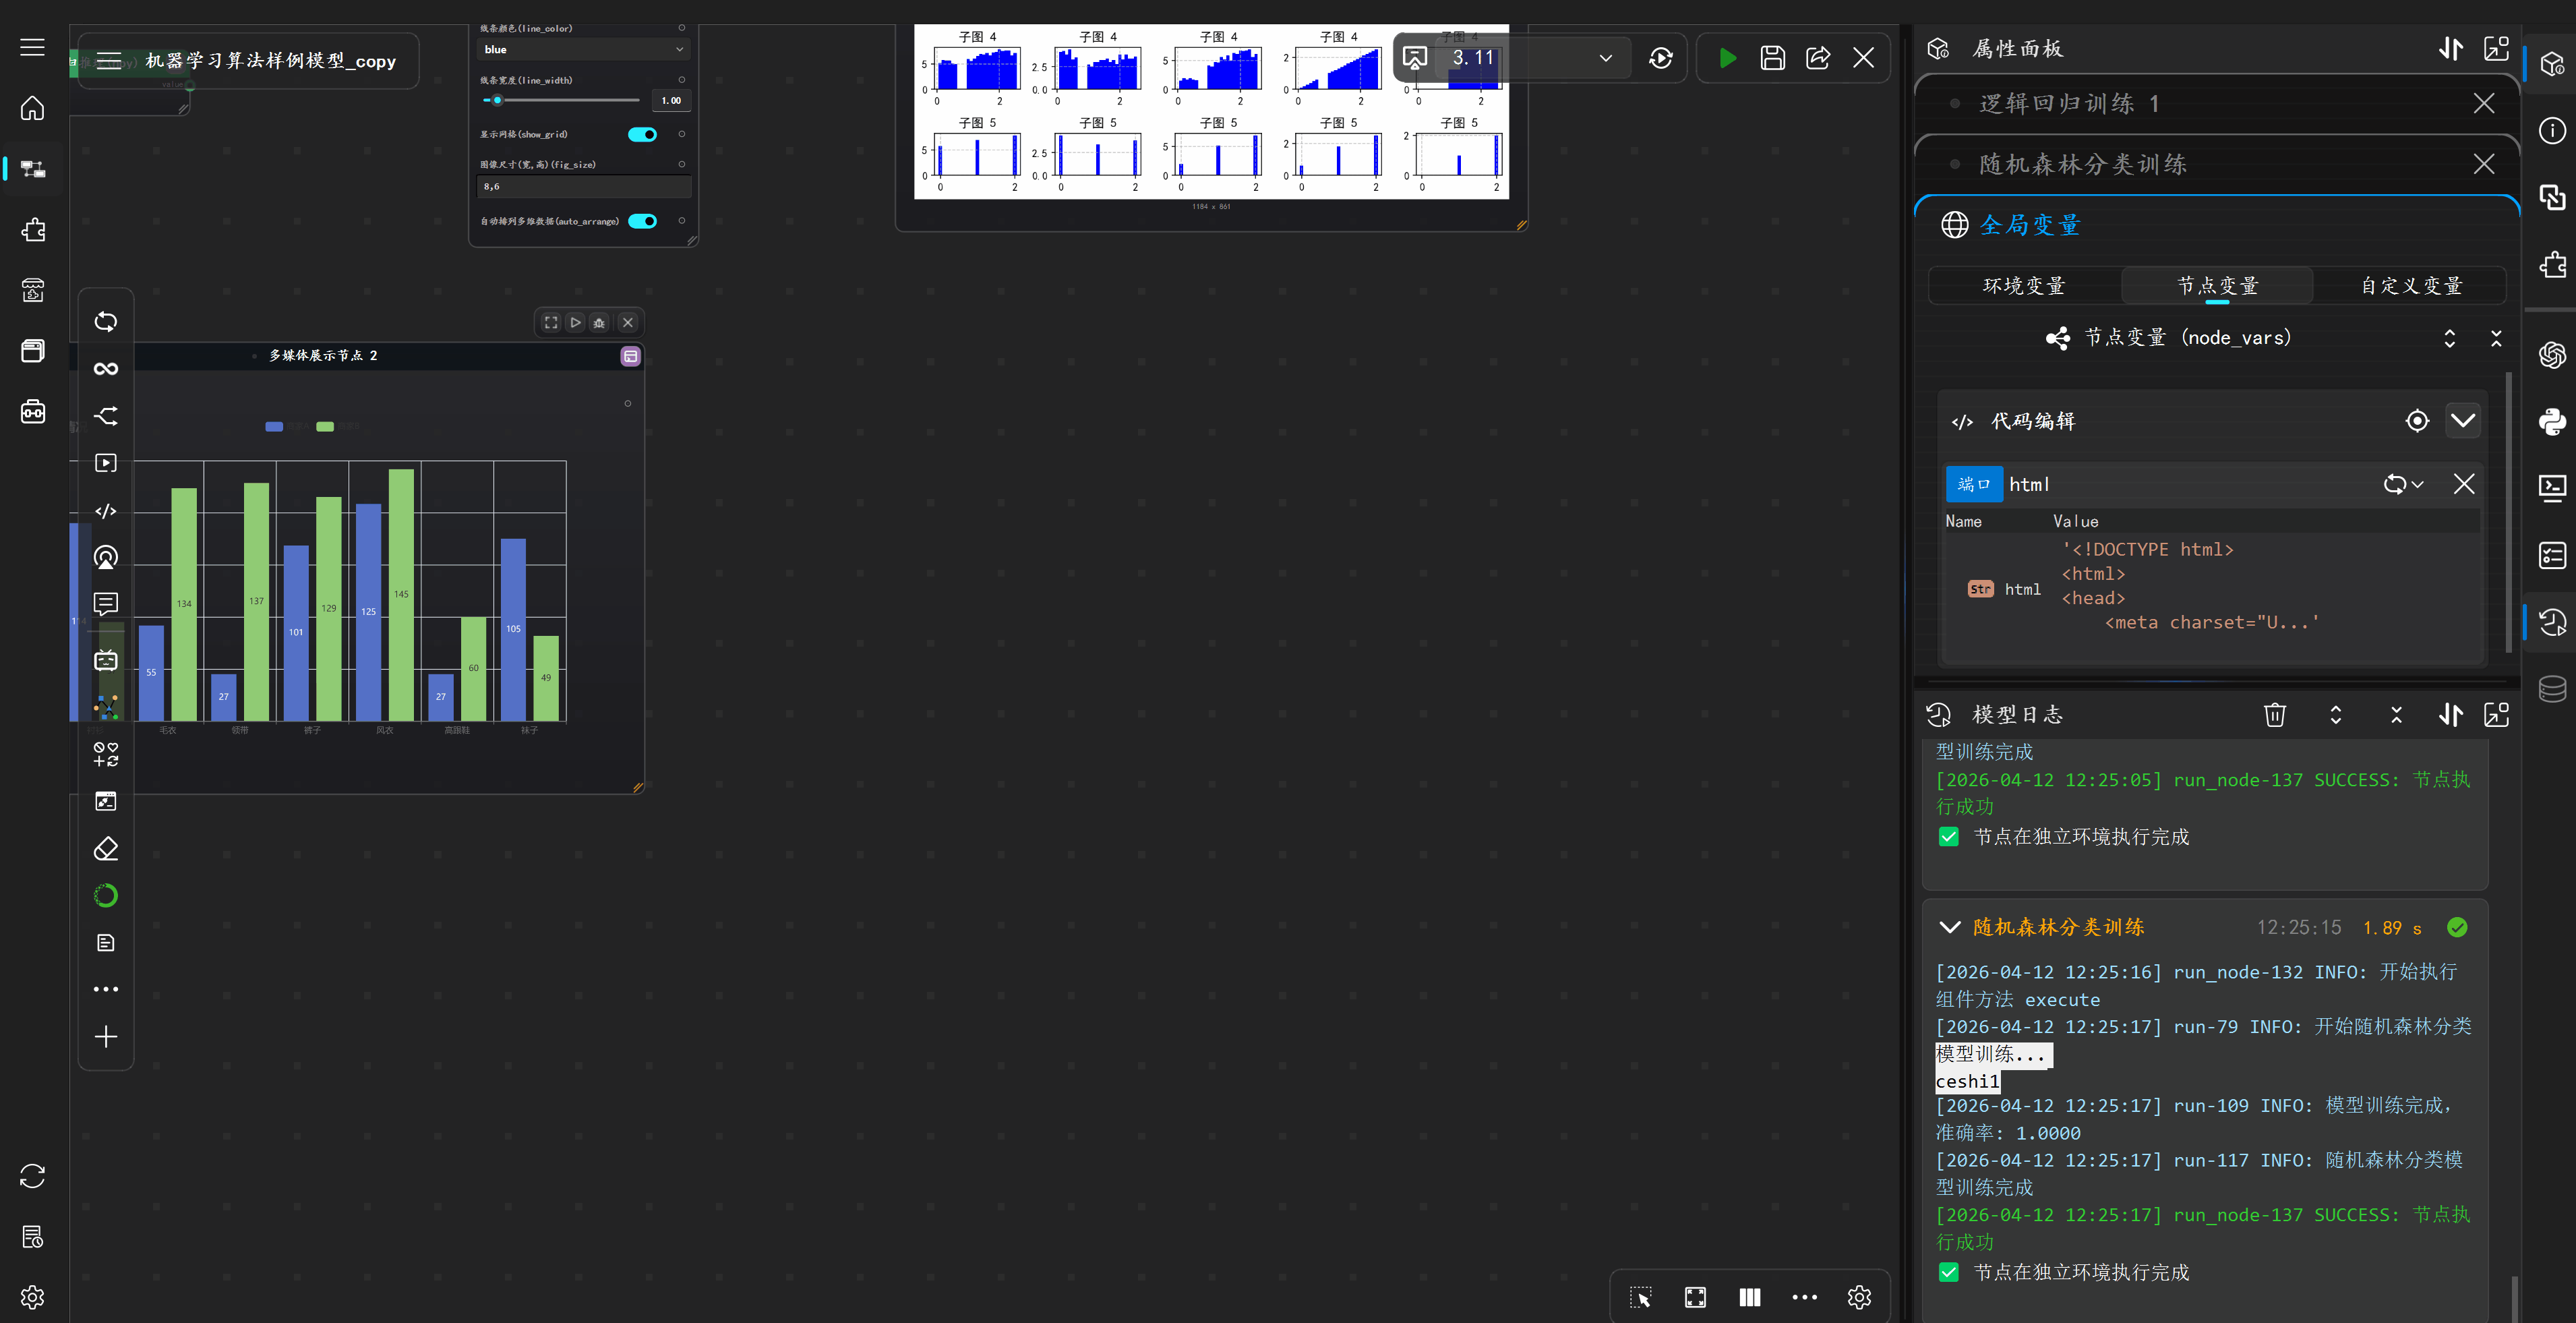Adjust the line_width slider handle
This screenshot has height=1323, width=2576.
click(497, 100)
